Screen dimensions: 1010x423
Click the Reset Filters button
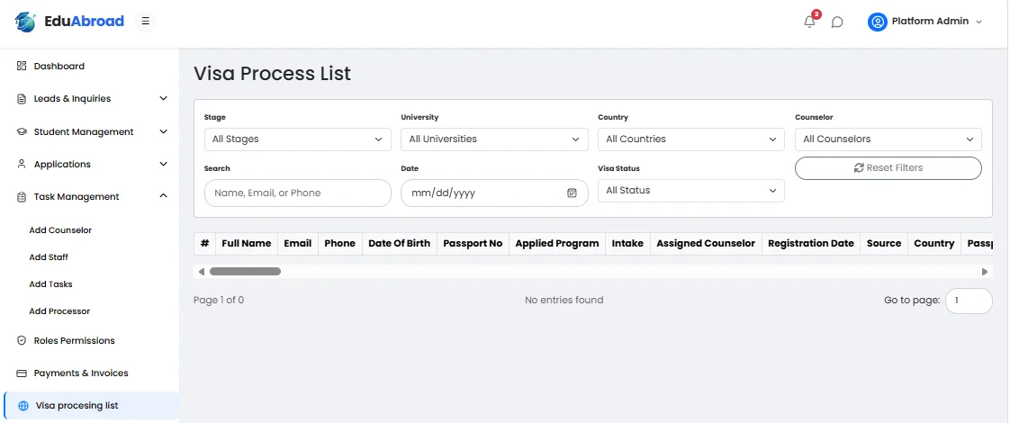point(888,168)
